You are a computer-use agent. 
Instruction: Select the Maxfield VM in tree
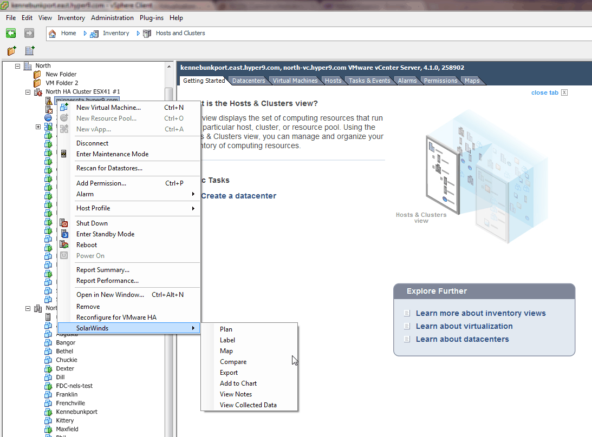(x=67, y=429)
